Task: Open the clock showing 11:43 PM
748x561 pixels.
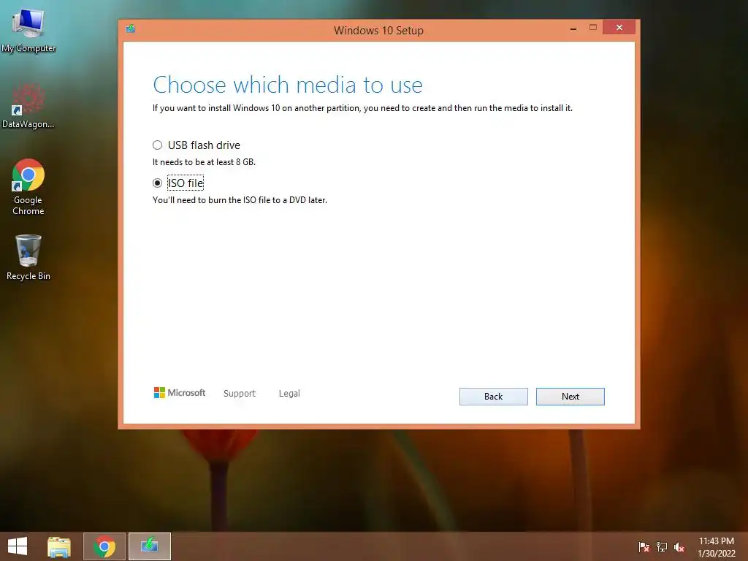Action: coord(716,546)
